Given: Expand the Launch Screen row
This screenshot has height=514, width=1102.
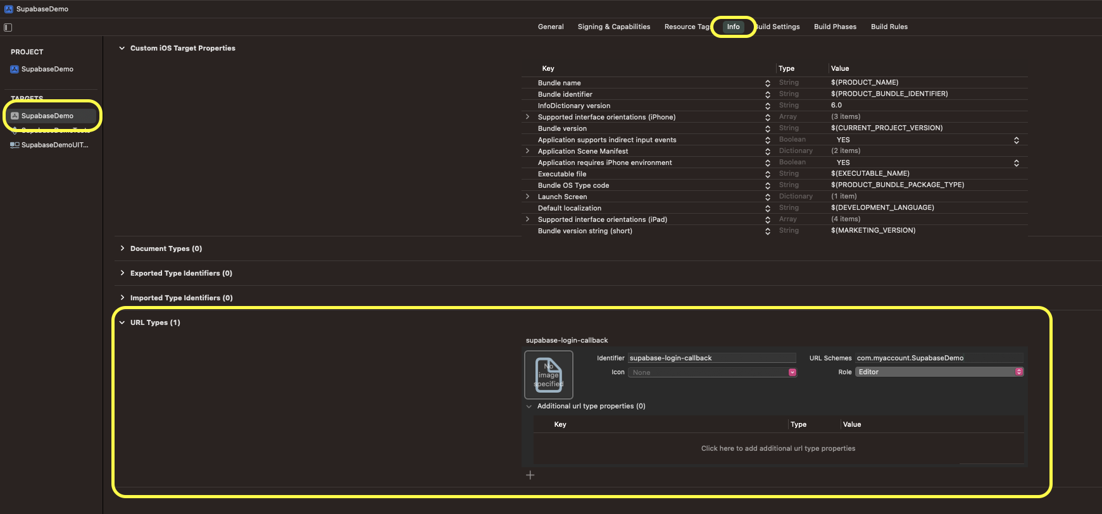Looking at the screenshot, I should 527,197.
